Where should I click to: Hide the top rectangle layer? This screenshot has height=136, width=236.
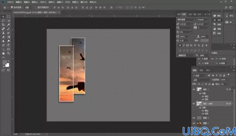pos(194,89)
